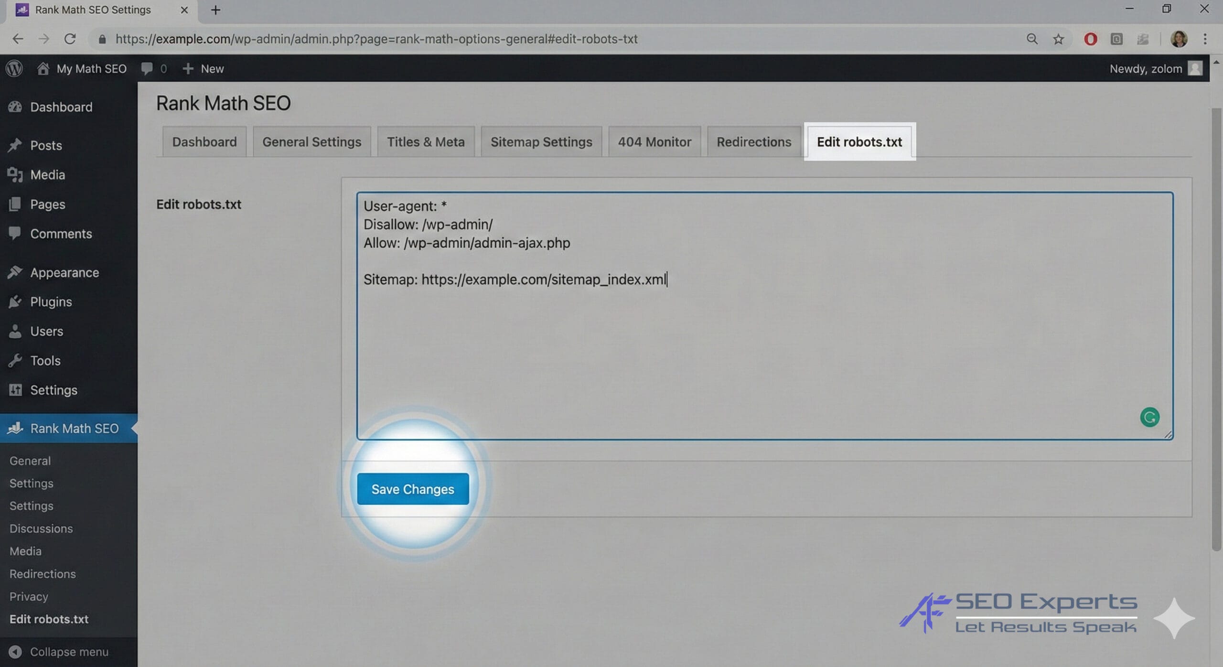Click inside the robots.txt editing area
Screen dimensions: 1223x667
click(x=764, y=334)
